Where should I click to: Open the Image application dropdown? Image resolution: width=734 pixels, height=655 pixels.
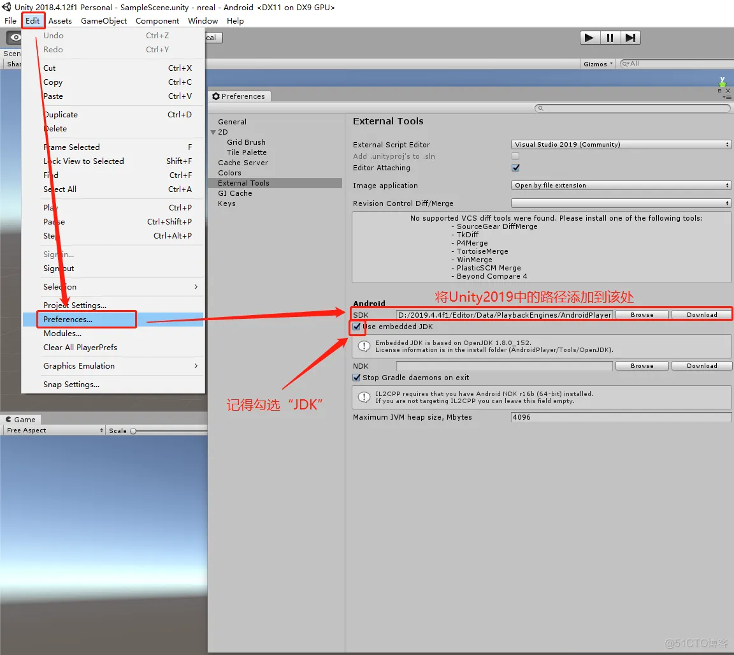click(621, 185)
